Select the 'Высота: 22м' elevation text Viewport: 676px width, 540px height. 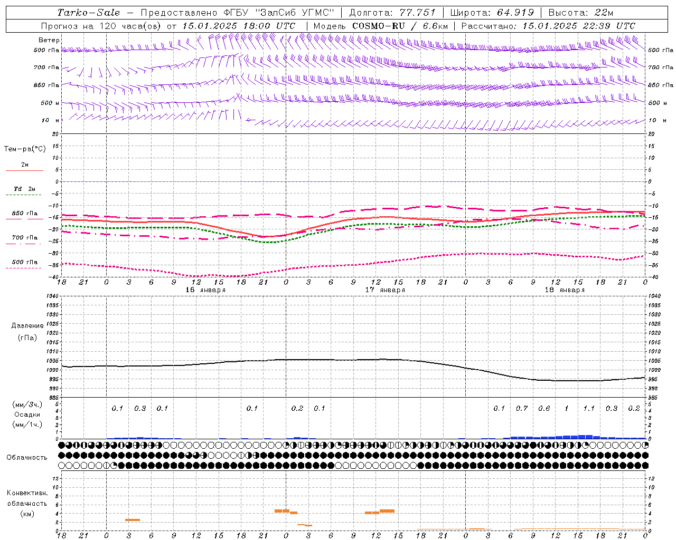pos(581,13)
